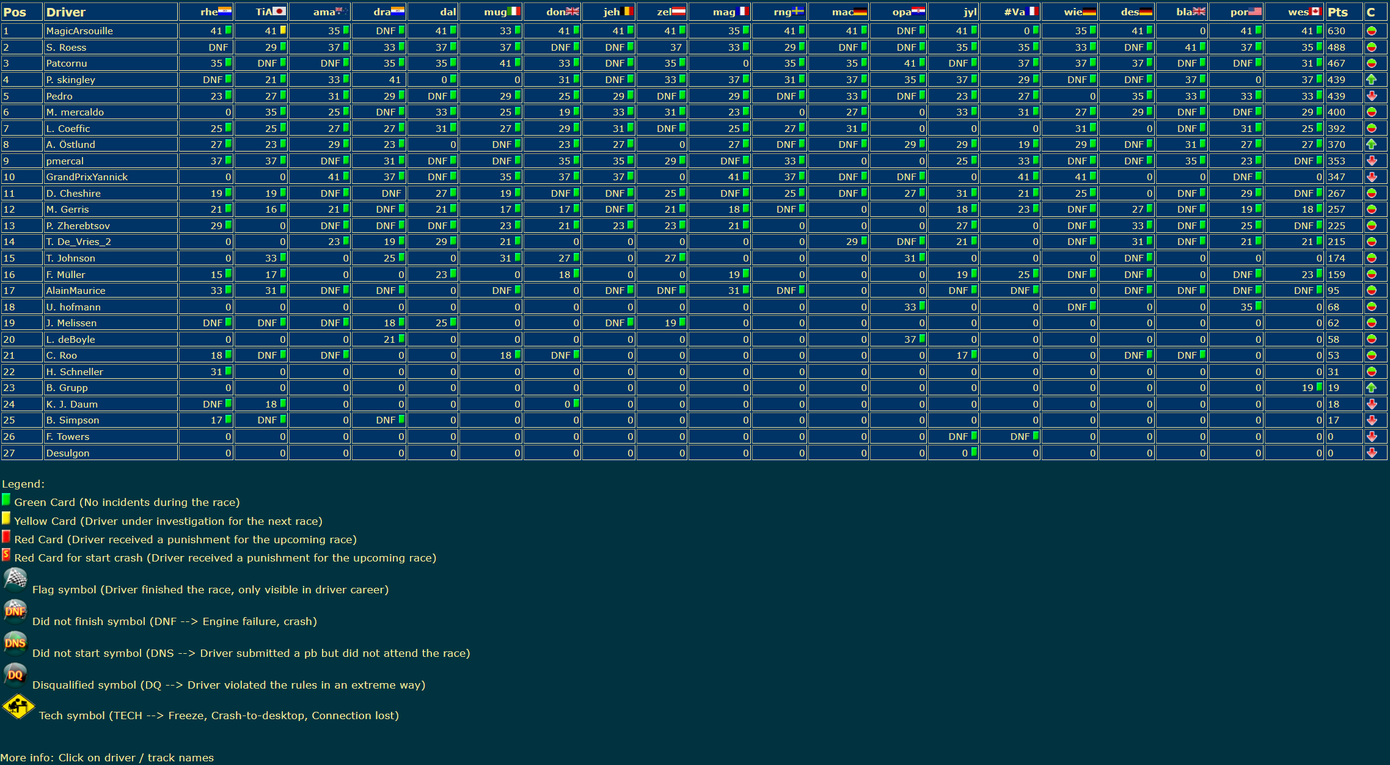Click the DNF symbol icon in legend
Viewport: 1390px width, 765px height.
tap(15, 611)
